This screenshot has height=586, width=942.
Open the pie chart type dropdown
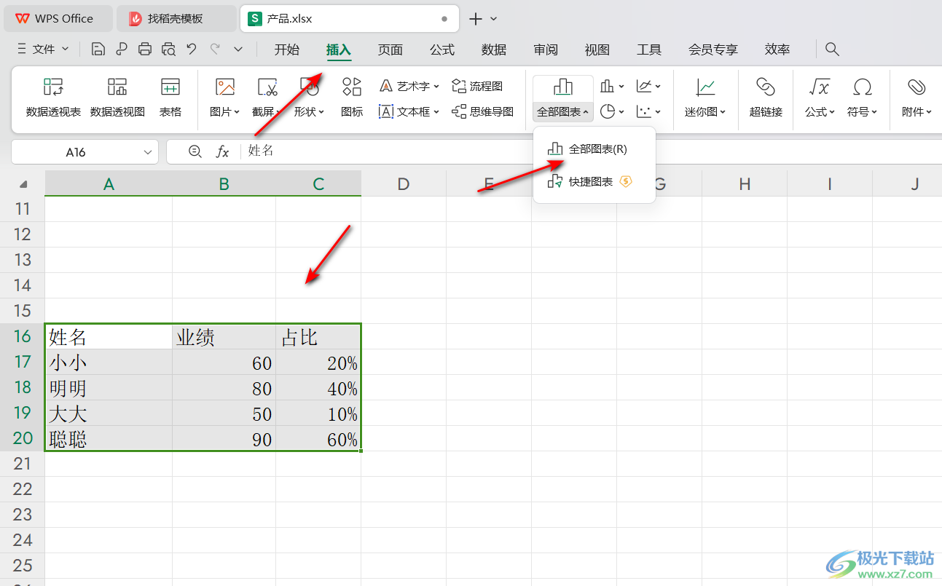pyautogui.click(x=612, y=111)
